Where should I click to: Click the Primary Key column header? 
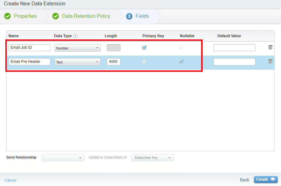tap(153, 36)
